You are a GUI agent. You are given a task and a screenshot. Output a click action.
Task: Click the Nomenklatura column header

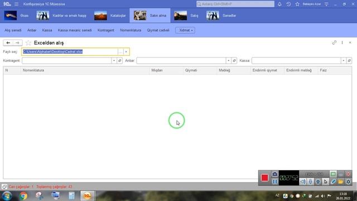click(x=85, y=70)
